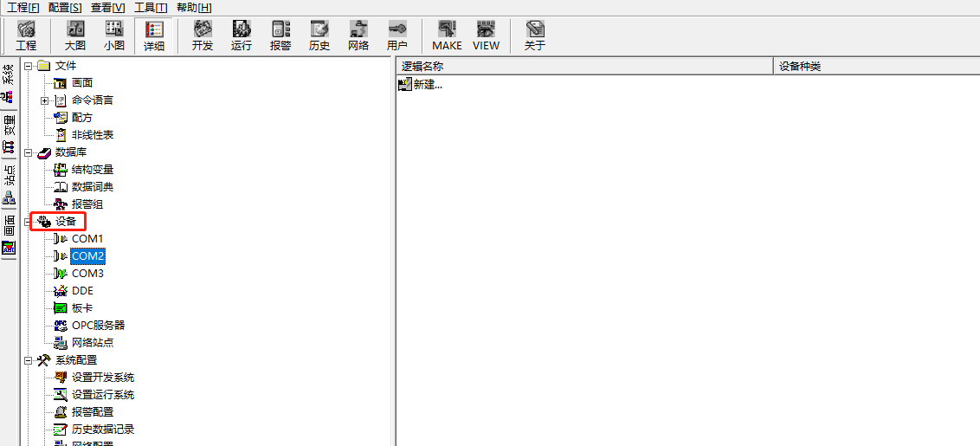Screen dimensions: 980x446
Task: Select 数据词典 in the tree
Action: coord(93,187)
